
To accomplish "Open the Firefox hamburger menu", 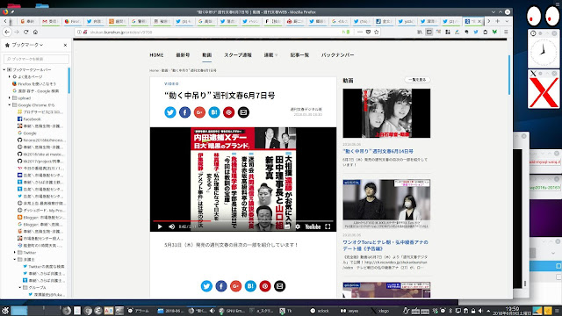I will click(506, 32).
